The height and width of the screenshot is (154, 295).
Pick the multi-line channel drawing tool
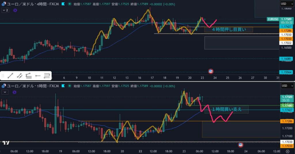point(47,76)
